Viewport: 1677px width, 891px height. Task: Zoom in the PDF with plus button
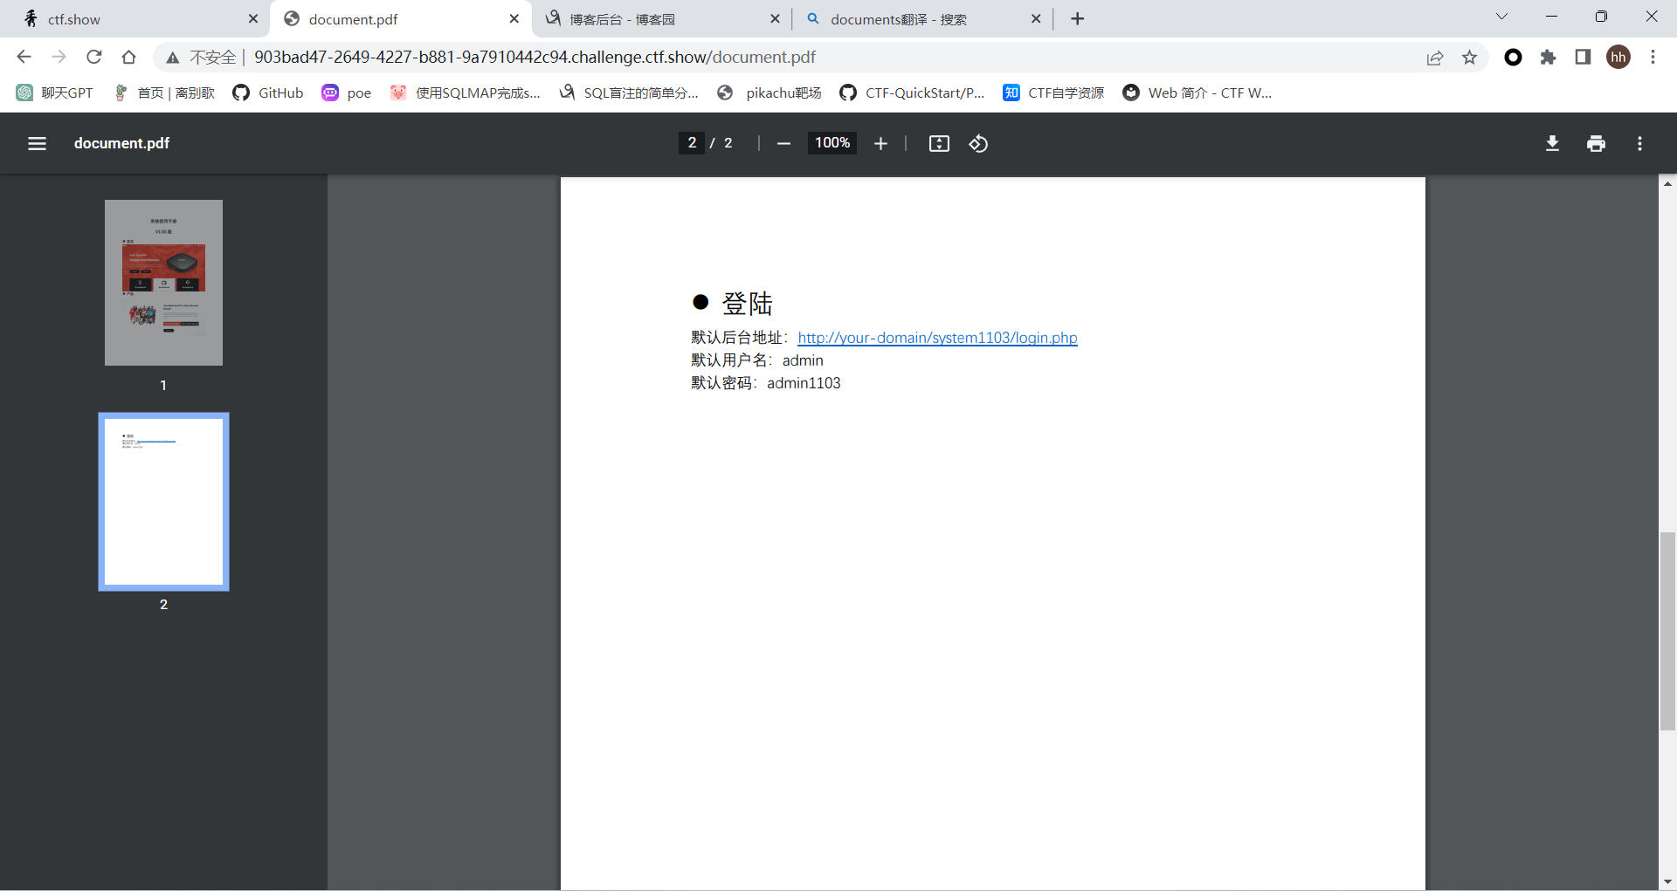pos(880,143)
